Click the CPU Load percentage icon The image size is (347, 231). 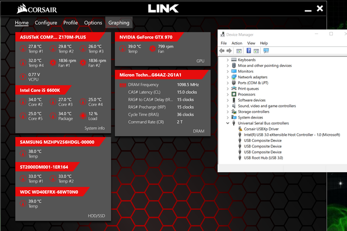tap(83, 116)
